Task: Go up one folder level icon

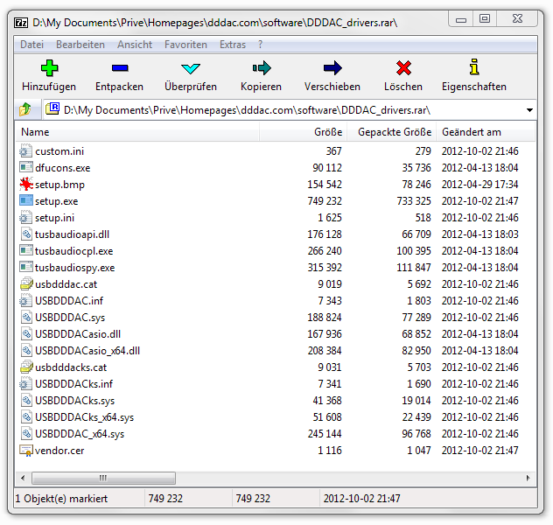Action: point(26,110)
